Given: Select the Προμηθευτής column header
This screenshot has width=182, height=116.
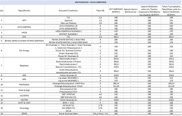Looking at the screenshot, I should click(x=24, y=10).
